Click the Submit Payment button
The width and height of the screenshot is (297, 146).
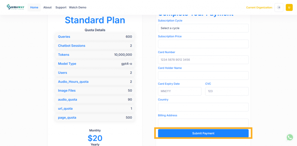click(203, 133)
